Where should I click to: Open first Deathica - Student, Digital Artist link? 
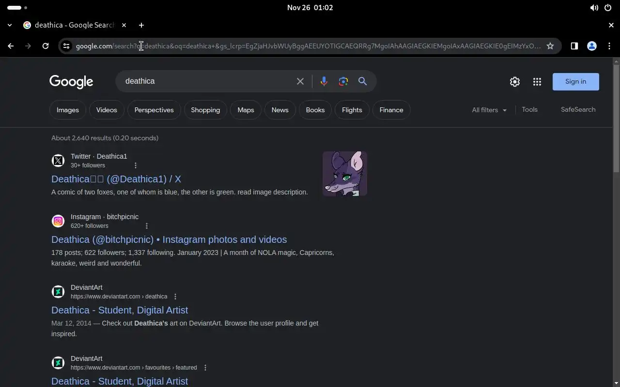point(120,310)
